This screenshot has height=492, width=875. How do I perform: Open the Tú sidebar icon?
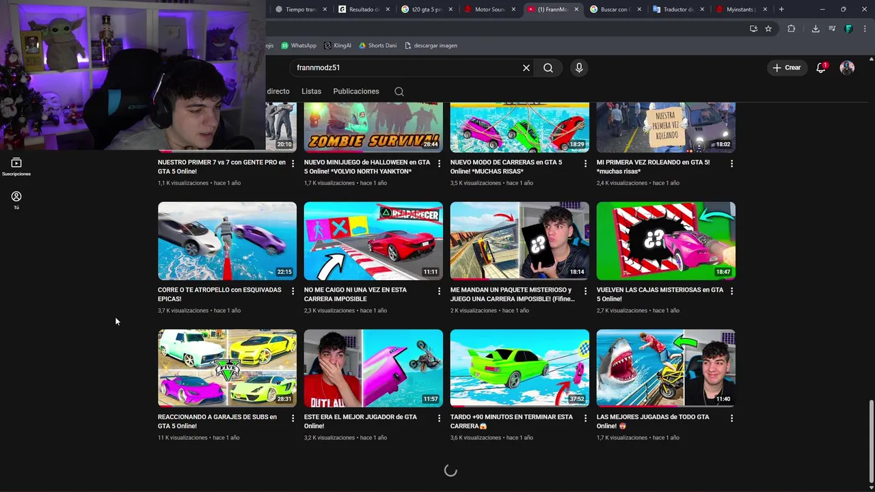click(16, 200)
